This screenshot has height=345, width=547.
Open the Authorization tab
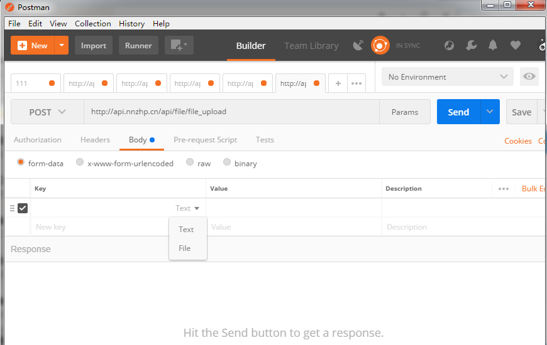coord(38,140)
